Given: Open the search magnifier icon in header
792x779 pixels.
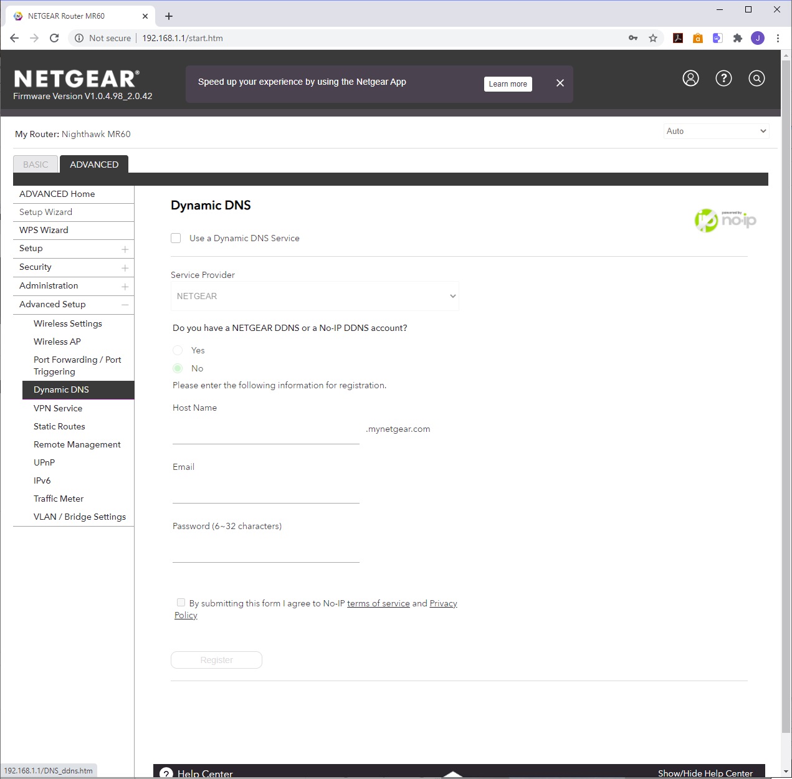Looking at the screenshot, I should point(756,78).
